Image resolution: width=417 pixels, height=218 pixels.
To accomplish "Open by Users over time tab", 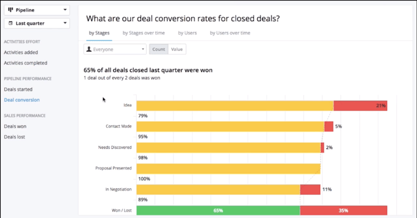I will point(230,33).
